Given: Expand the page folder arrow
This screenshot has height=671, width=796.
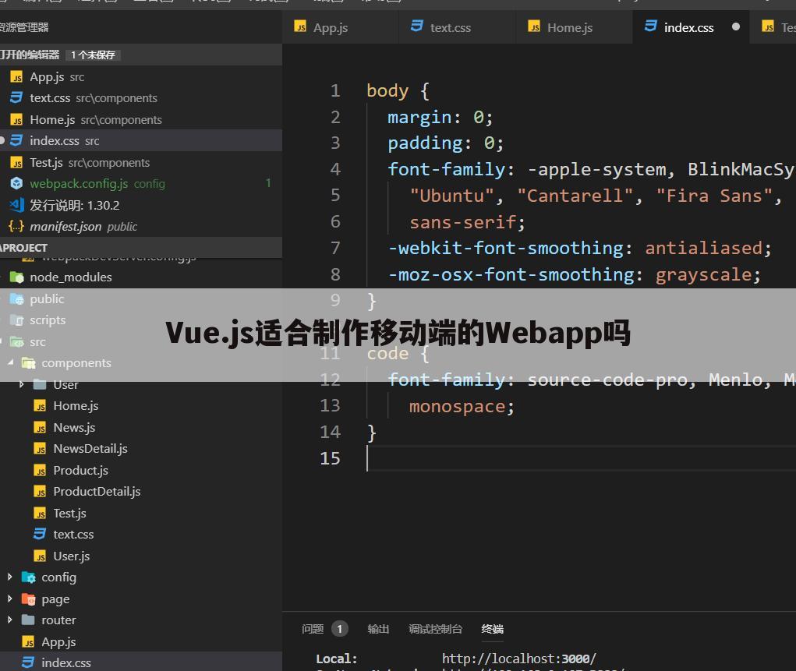Looking at the screenshot, I should [9, 599].
